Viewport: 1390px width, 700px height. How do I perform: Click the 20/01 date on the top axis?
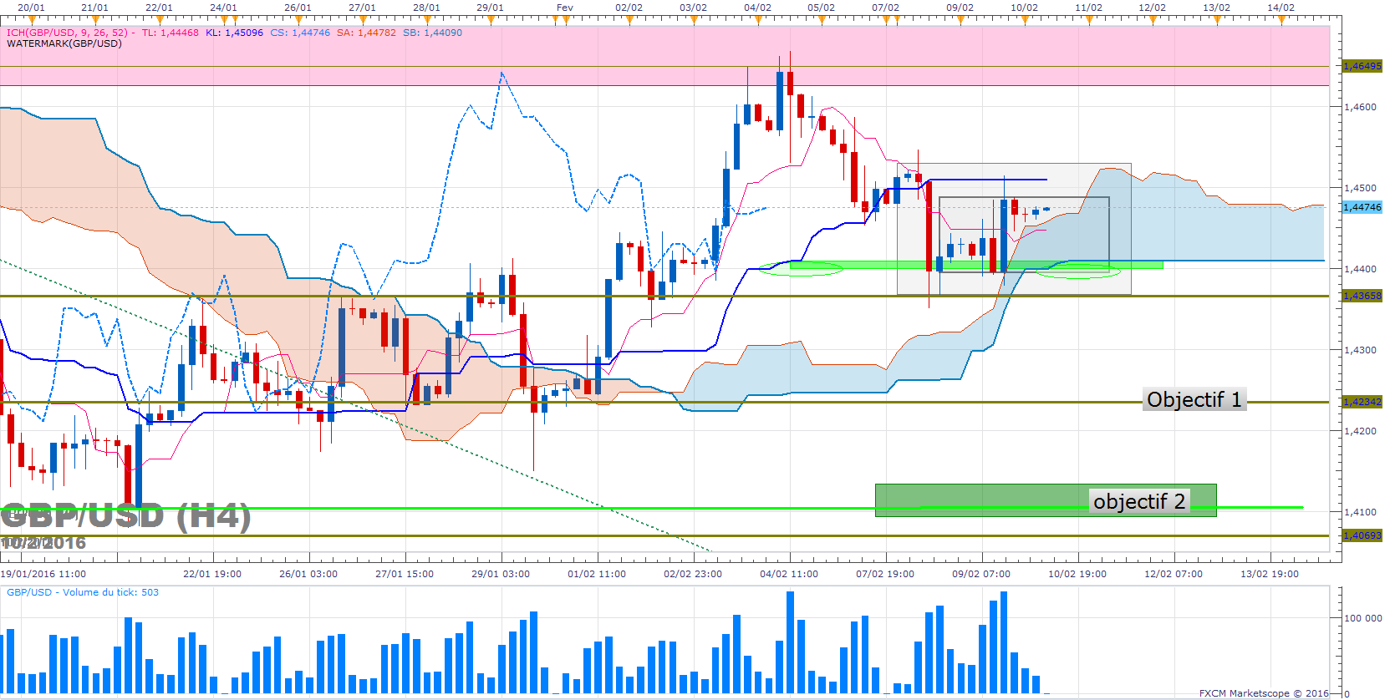pos(31,8)
